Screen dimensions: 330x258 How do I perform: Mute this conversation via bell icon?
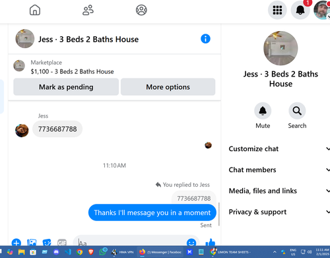pyautogui.click(x=263, y=111)
